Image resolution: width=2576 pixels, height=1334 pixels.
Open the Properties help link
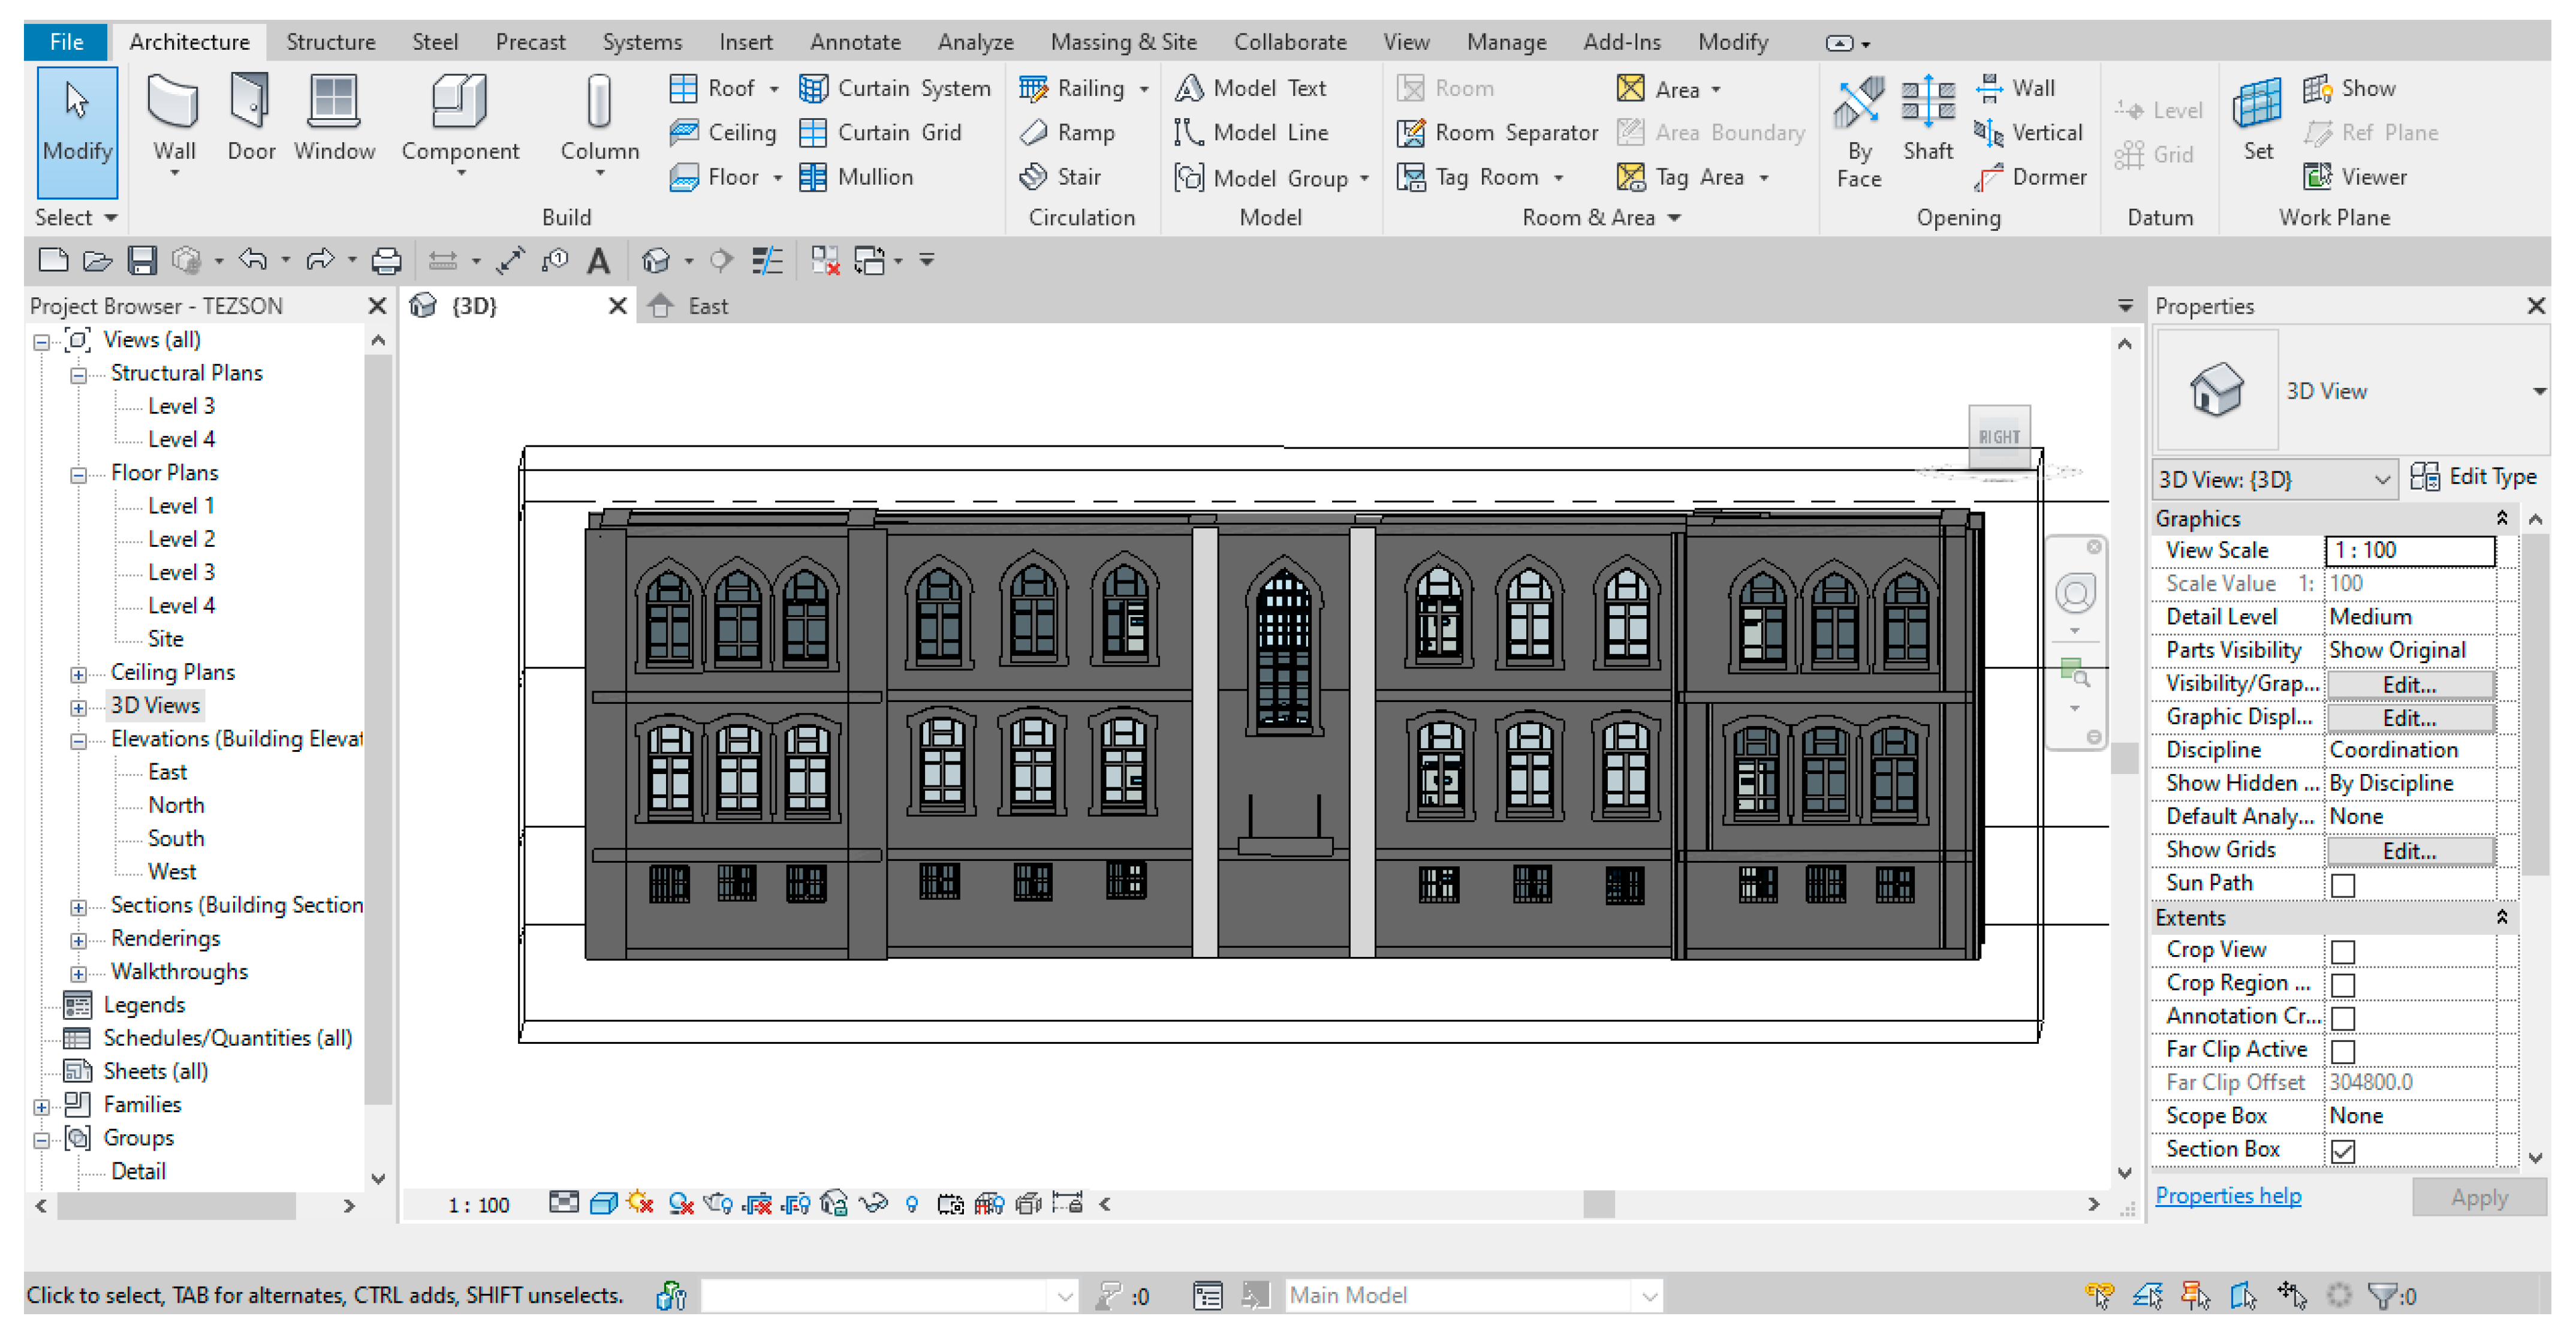coord(2227,1196)
